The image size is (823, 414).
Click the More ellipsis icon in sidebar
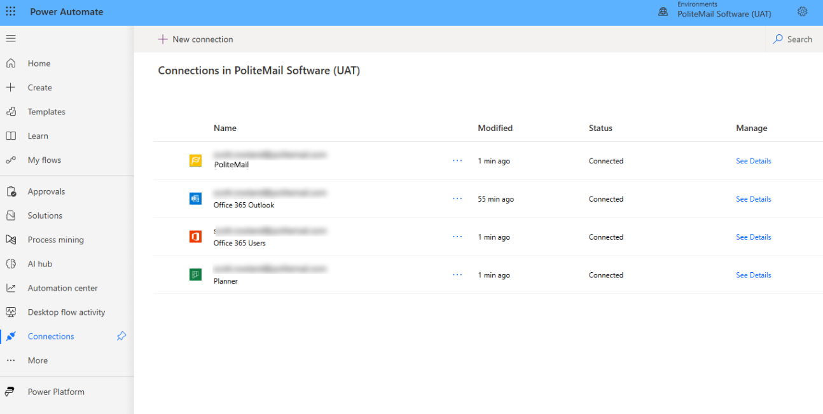click(x=11, y=361)
